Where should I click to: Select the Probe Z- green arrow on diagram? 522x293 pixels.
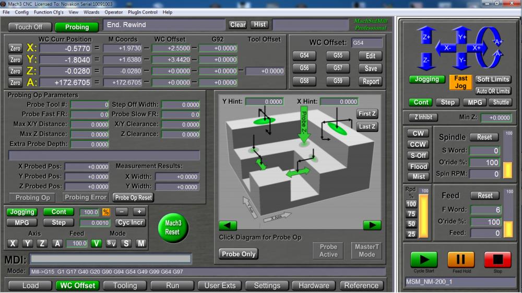[304, 125]
